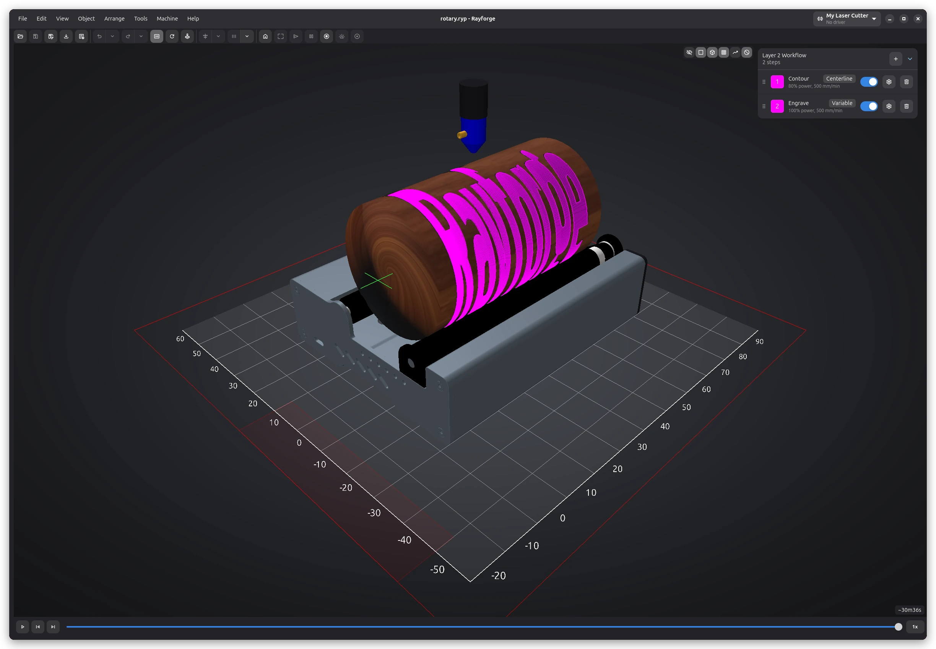Send the job with the arrow icon
The height and width of the screenshot is (649, 936).
[x=296, y=36]
